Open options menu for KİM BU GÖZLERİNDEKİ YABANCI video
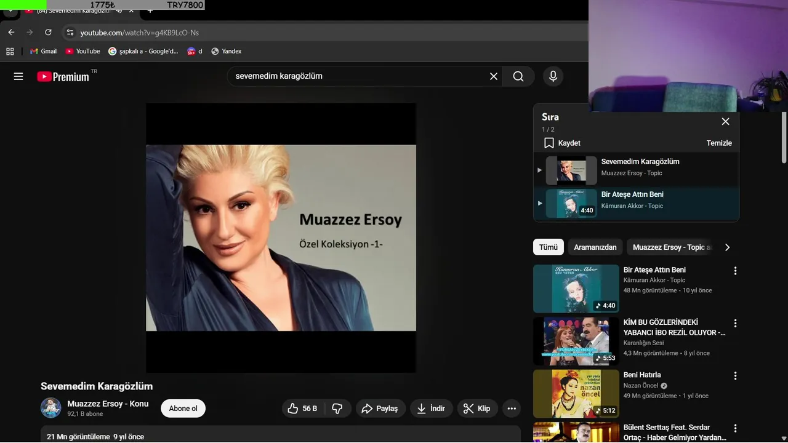Screen dimensions: 788x443 click(735, 323)
